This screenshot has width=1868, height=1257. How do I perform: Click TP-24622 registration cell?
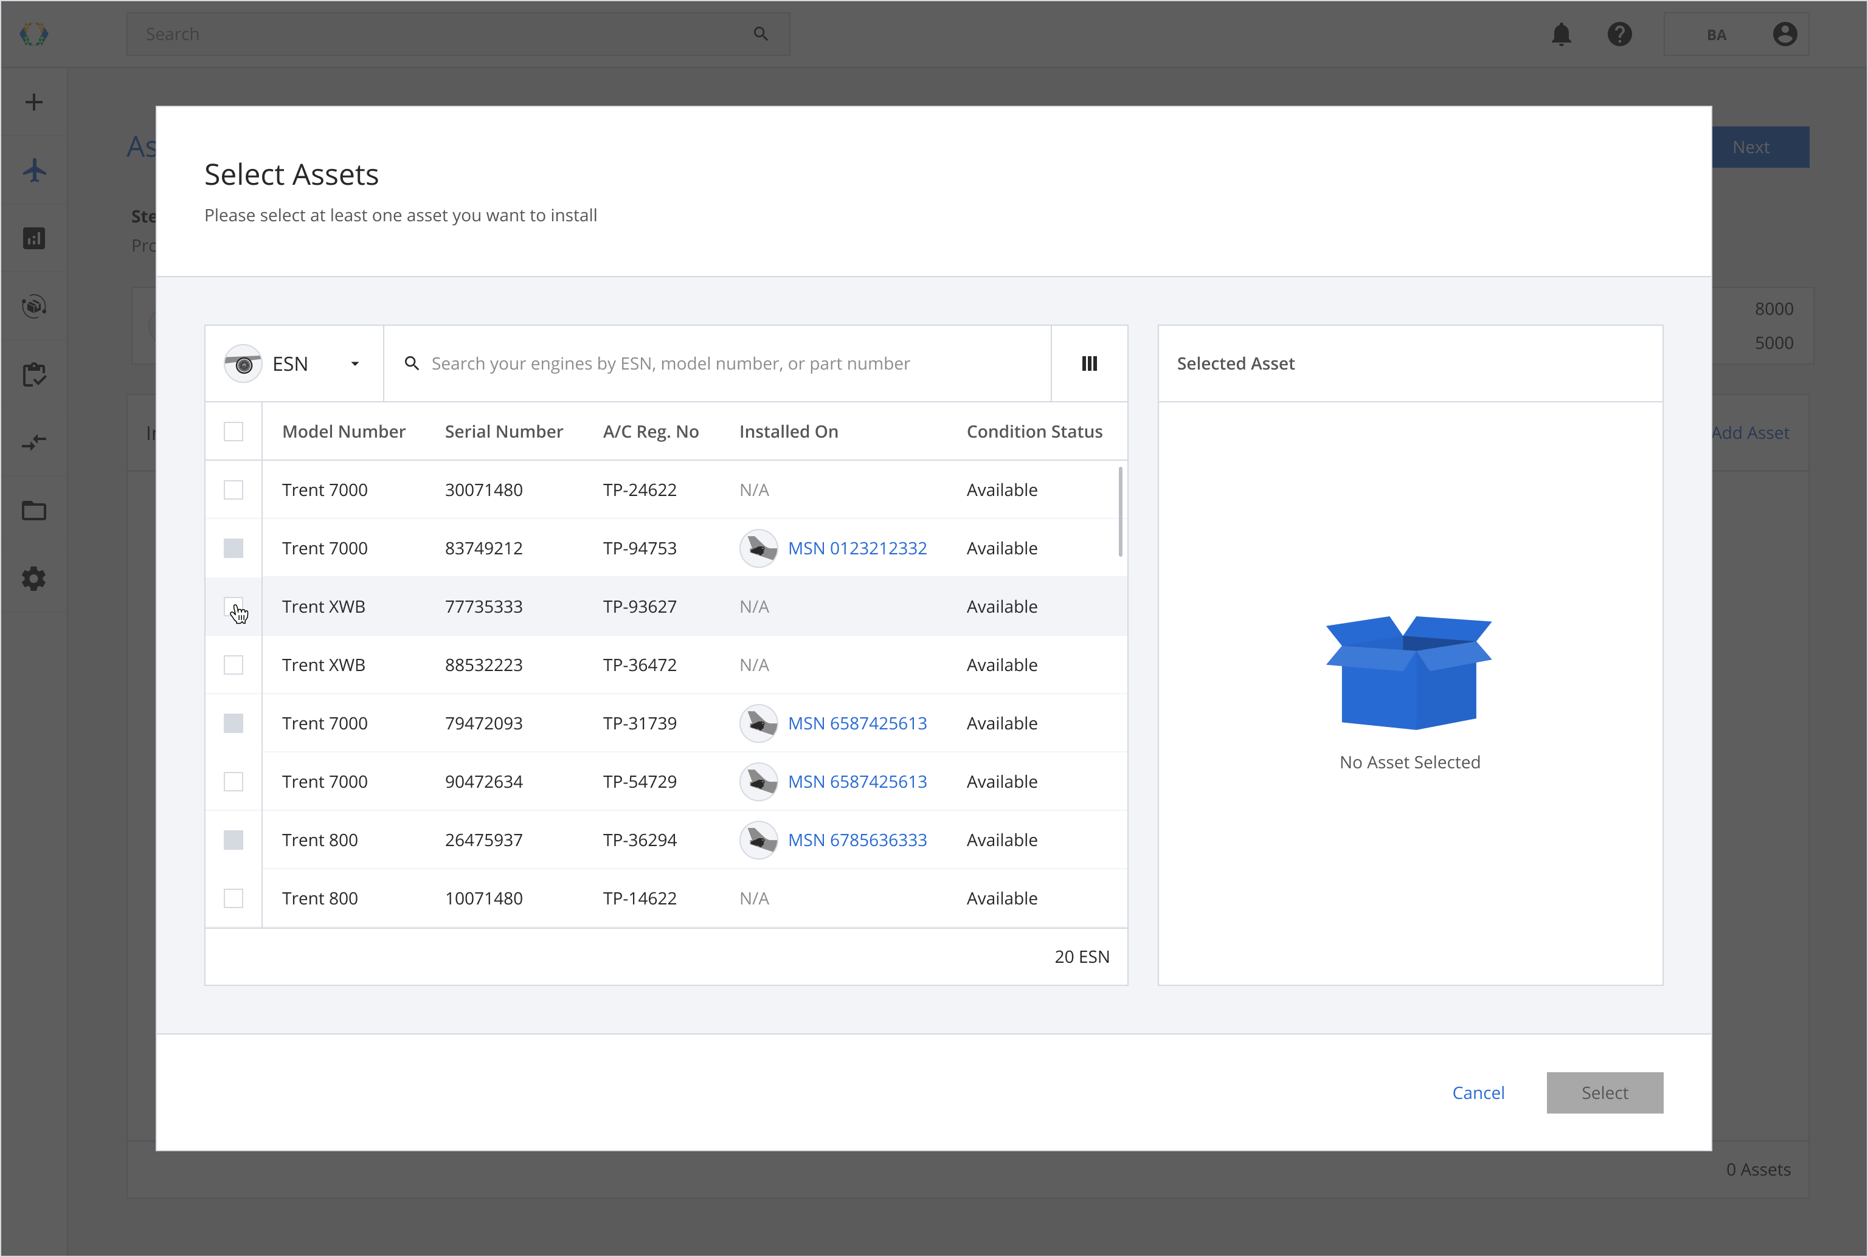640,490
